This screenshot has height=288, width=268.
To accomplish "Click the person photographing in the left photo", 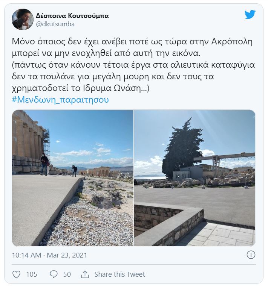I will coord(75,171).
